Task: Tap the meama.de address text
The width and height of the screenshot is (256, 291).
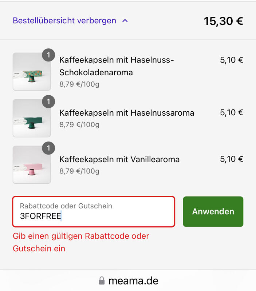Action: (133, 281)
